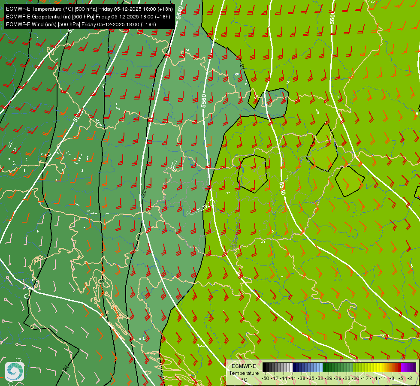Select the ECMWF-E Geopotential 500 hPa title line
Screen dimensions: 420x386
click(88, 17)
